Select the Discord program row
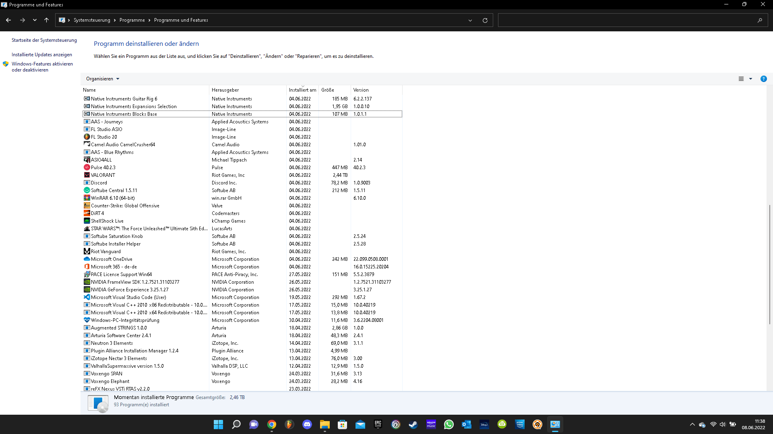The height and width of the screenshot is (434, 773). 242,183
